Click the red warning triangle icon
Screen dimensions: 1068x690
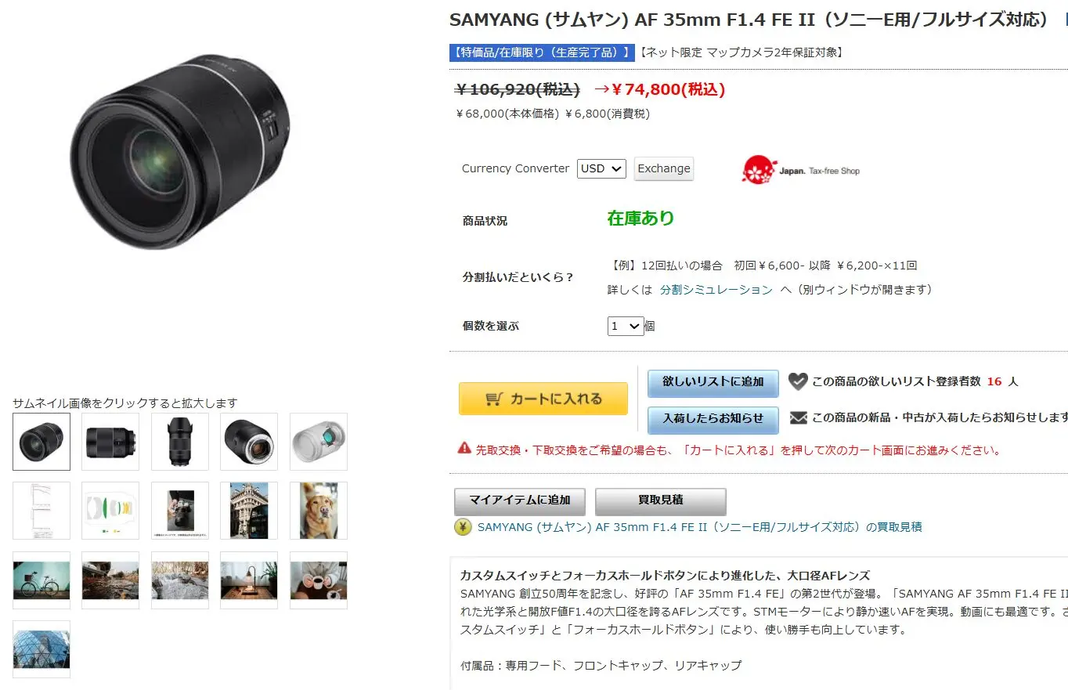point(464,449)
